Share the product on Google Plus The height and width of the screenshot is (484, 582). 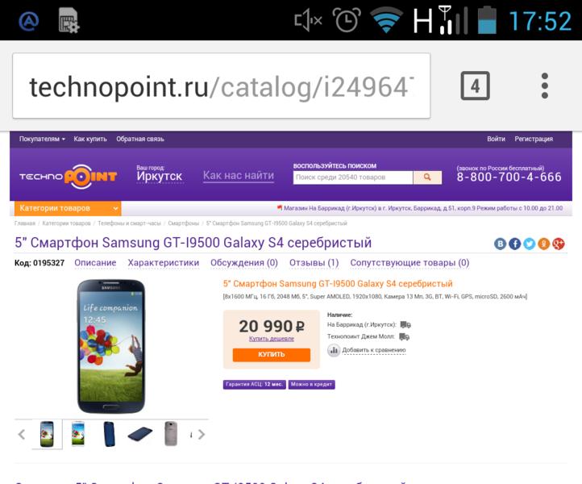(559, 244)
